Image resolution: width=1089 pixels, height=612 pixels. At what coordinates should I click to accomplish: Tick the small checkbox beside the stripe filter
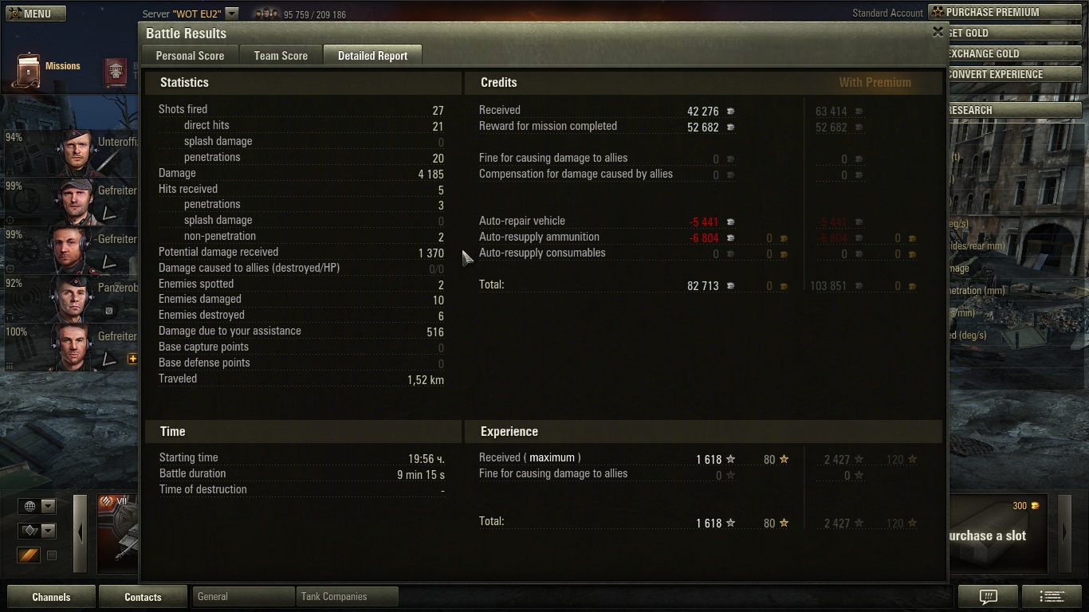52,555
